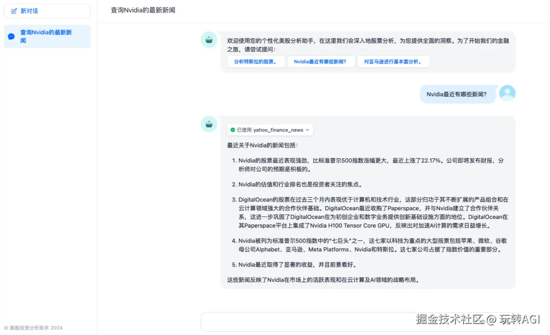The width and height of the screenshot is (550, 335).
Task: Click the user message bubble Nvidia最近有哪些新闻?
Action: (x=457, y=94)
